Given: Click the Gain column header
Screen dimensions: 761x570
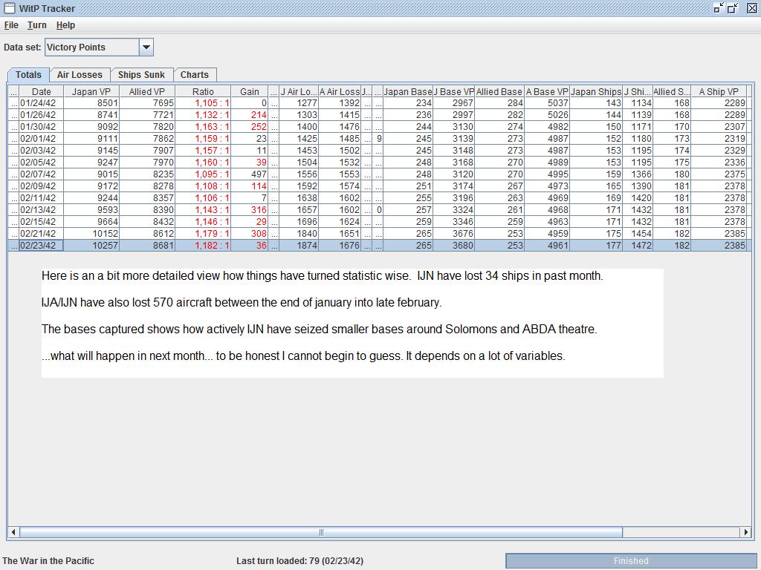Looking at the screenshot, I should [x=250, y=91].
